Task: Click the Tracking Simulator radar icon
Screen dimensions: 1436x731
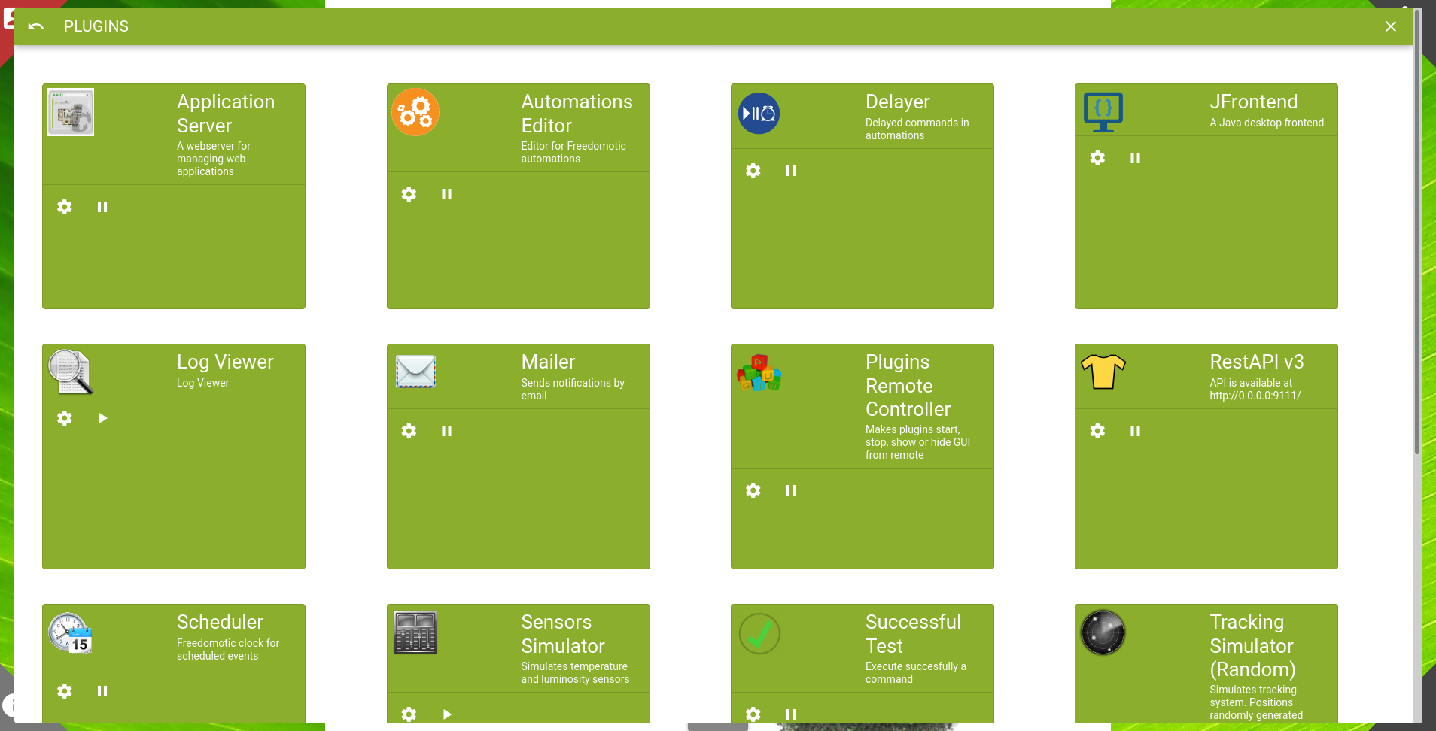Action: point(1103,632)
